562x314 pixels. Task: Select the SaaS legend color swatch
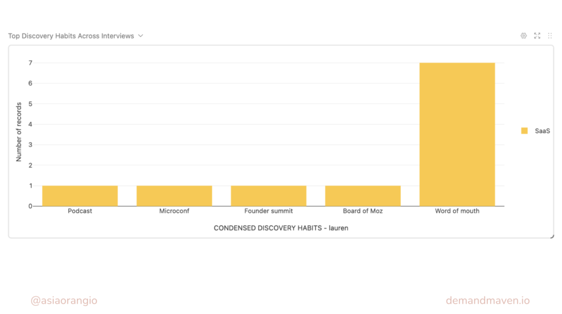coord(524,131)
